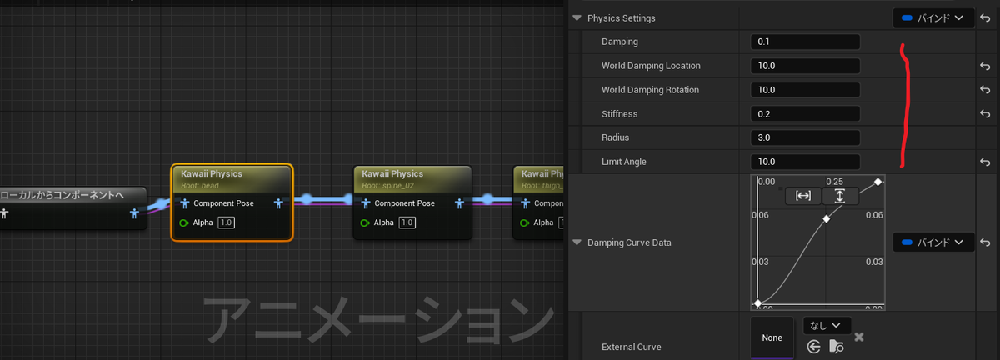This screenshot has height=360, width=1000.
Task: Reset Stiffness value with the revert arrow
Action: [984, 114]
